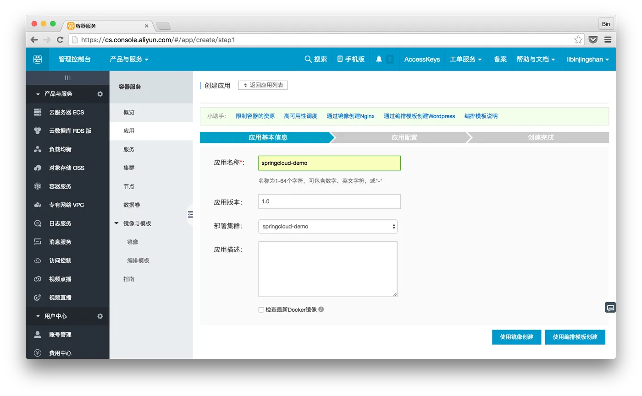The width and height of the screenshot is (642, 396).
Task: Click 使用编排模板创建 button
Action: point(575,337)
